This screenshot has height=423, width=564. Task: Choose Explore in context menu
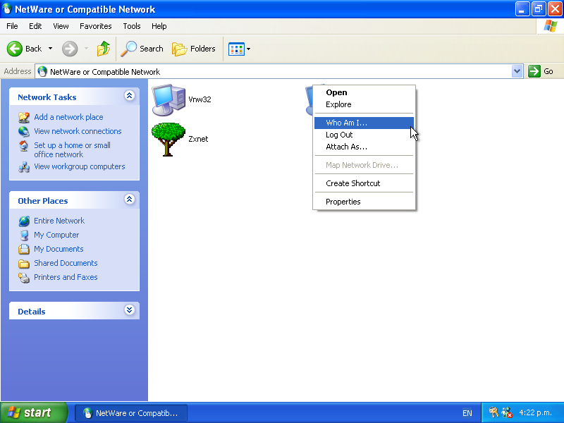364,104
